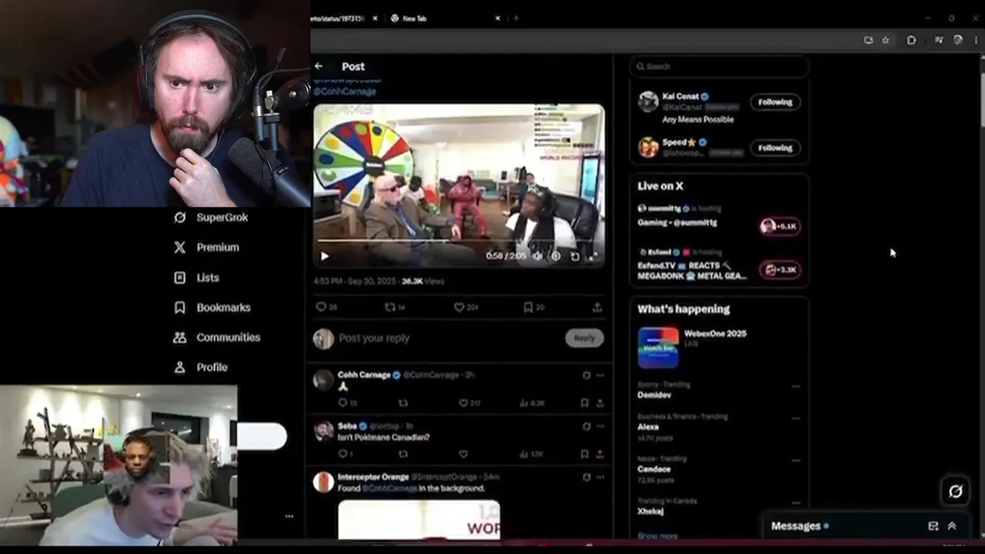985x554 pixels.
Task: Open SuperGrok in sidebar
Action: point(211,217)
